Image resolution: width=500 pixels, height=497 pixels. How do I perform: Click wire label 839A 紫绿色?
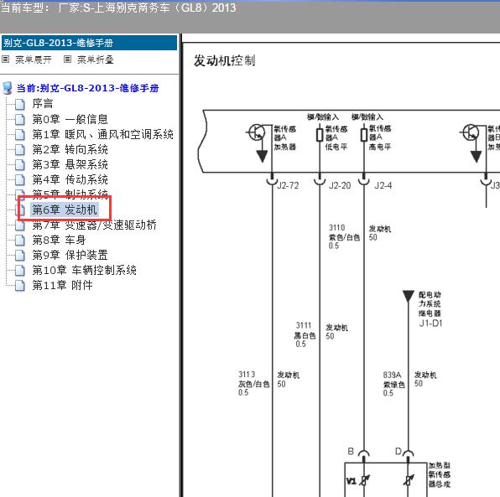394,384
